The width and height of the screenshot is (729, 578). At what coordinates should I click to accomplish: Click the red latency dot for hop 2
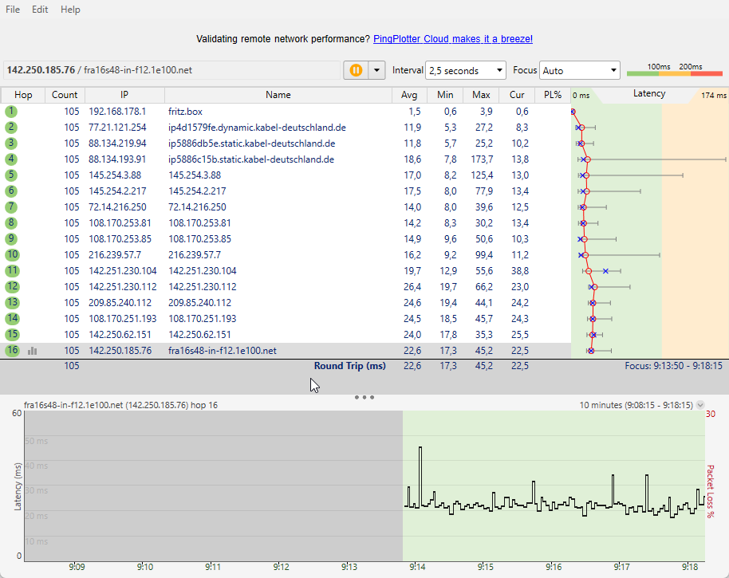(x=582, y=127)
